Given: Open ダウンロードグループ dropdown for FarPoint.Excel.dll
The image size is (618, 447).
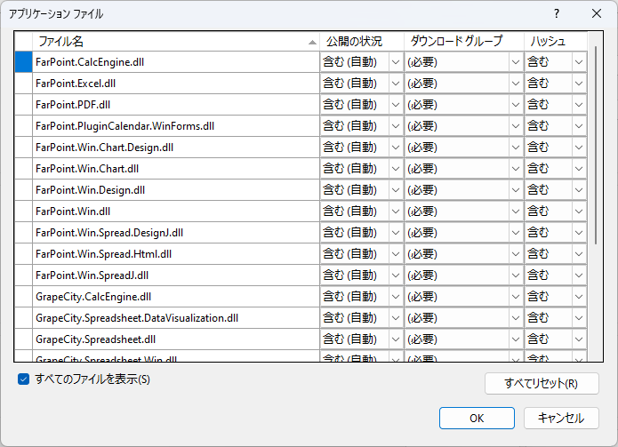Looking at the screenshot, I should pyautogui.click(x=515, y=83).
